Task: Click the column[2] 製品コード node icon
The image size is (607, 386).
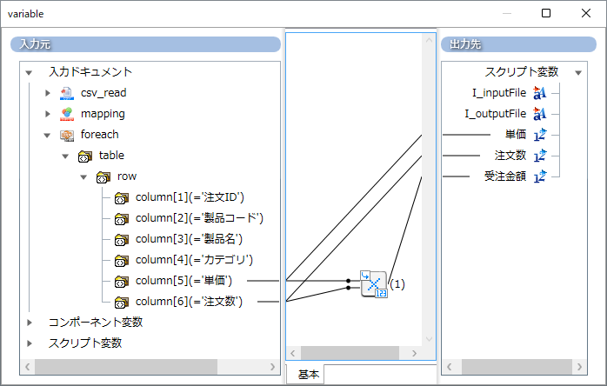Action: 121,219
